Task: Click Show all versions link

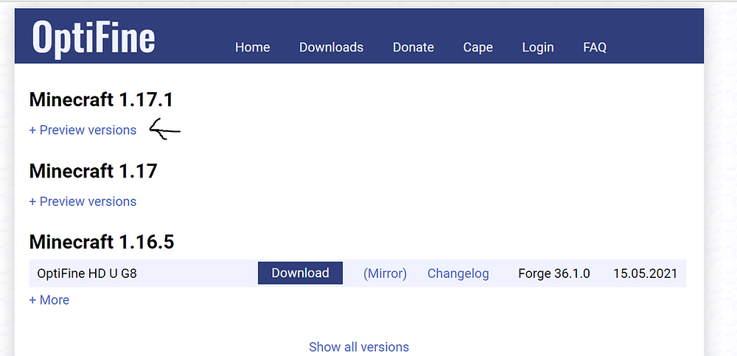Action: [x=359, y=347]
